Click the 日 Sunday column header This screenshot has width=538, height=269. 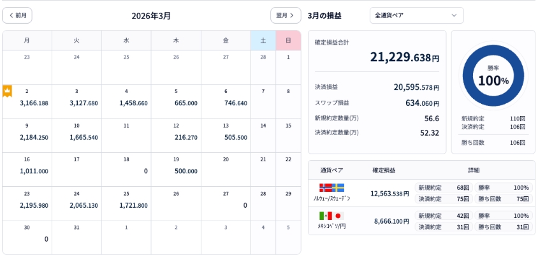[288, 41]
